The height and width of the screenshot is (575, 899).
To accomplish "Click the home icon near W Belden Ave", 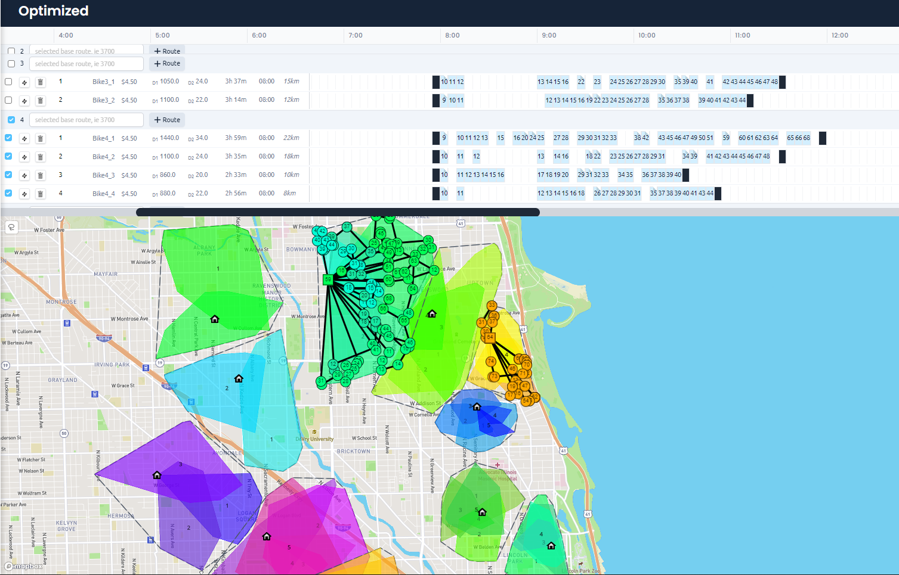I will point(483,512).
